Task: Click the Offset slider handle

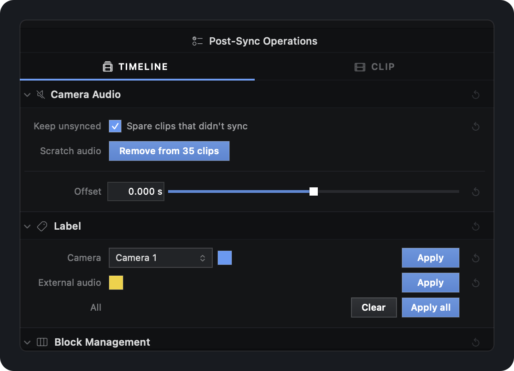Action: pyautogui.click(x=313, y=191)
